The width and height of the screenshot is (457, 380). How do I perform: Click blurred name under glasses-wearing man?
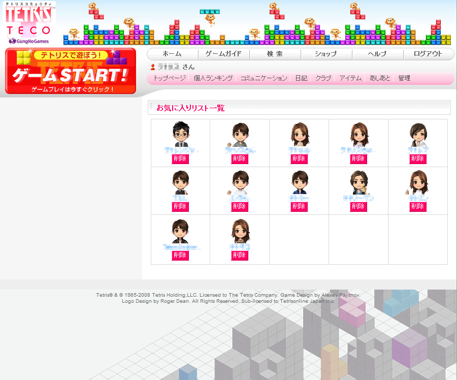coord(181,150)
